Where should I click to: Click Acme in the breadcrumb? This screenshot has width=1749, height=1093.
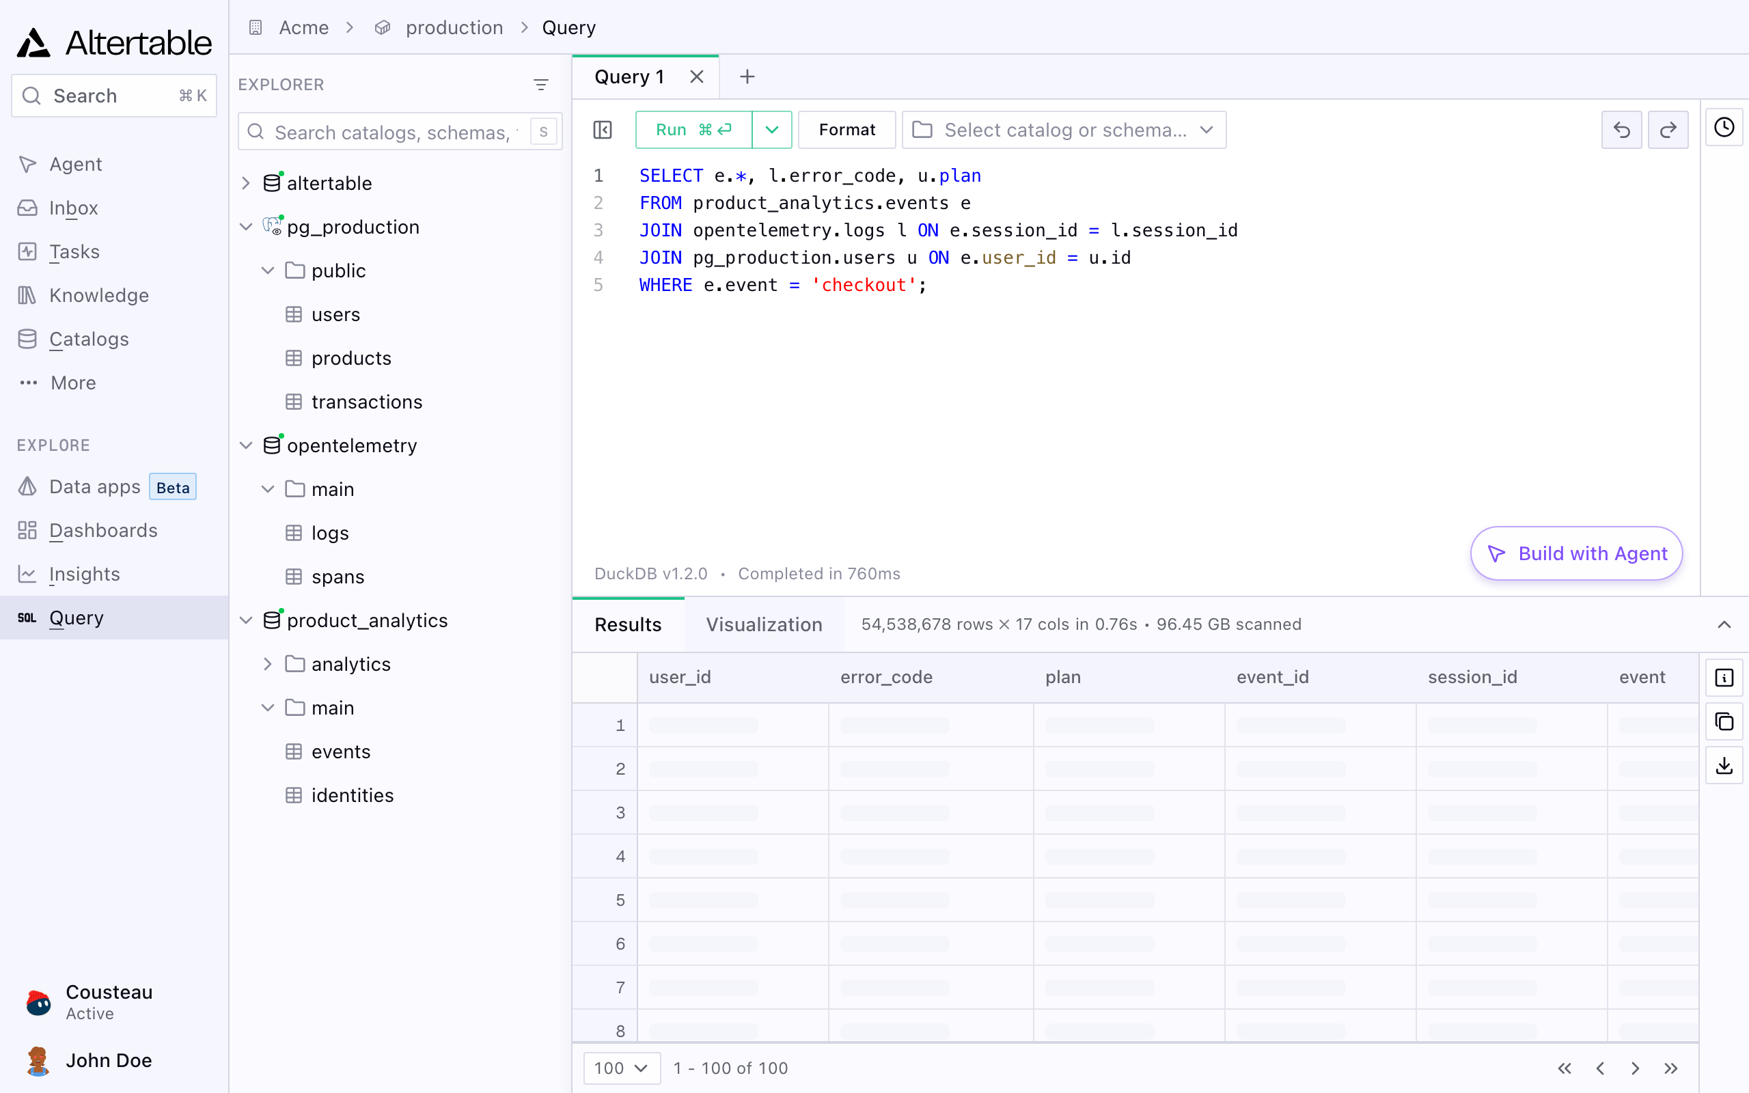click(304, 27)
